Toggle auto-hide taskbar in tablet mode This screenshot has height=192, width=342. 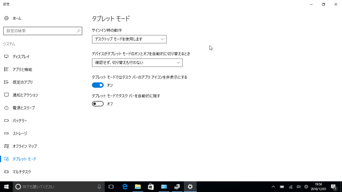(x=98, y=104)
